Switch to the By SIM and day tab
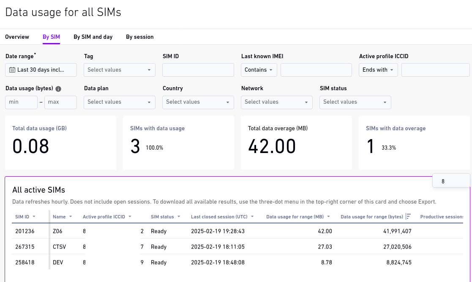The width and height of the screenshot is (472, 282). (x=93, y=37)
